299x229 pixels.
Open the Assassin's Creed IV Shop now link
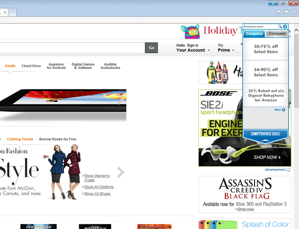pyautogui.click(x=246, y=209)
